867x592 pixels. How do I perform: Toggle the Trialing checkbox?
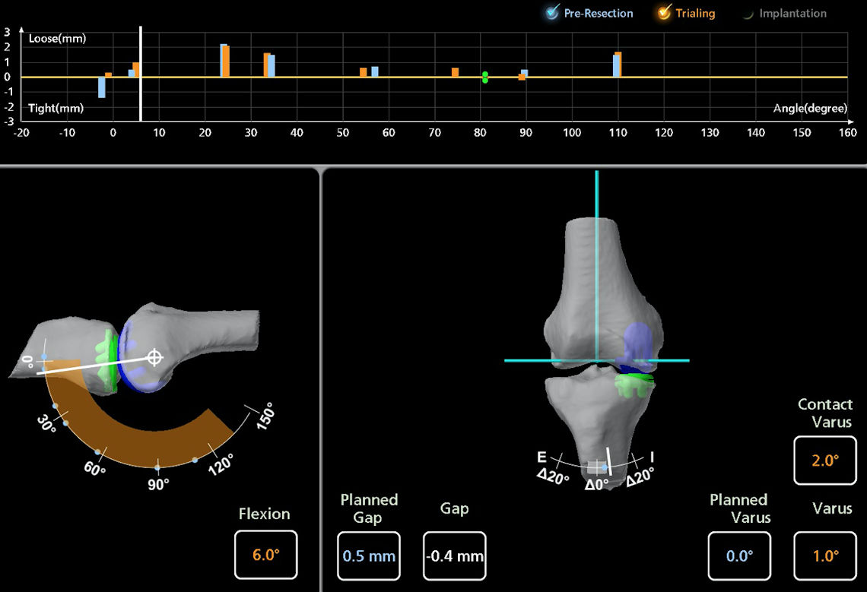pos(665,13)
